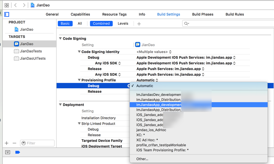Image resolution: width=274 pixels, height=164 pixels.
Task: Collapse the Code Signing section
Action: pos(61,39)
